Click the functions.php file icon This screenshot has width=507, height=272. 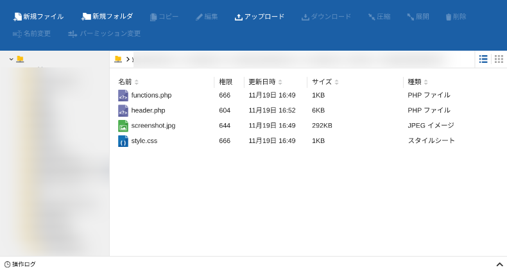click(123, 96)
